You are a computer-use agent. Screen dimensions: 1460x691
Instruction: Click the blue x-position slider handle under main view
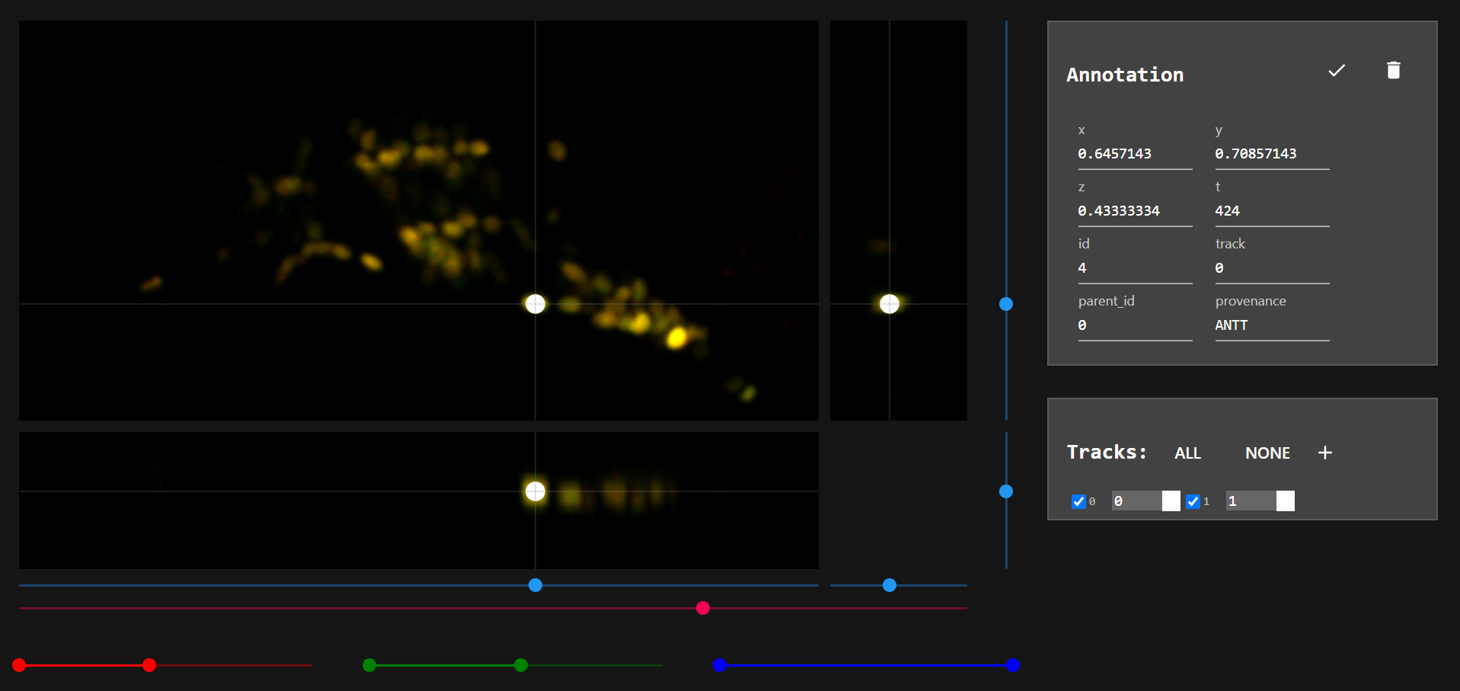(x=535, y=585)
